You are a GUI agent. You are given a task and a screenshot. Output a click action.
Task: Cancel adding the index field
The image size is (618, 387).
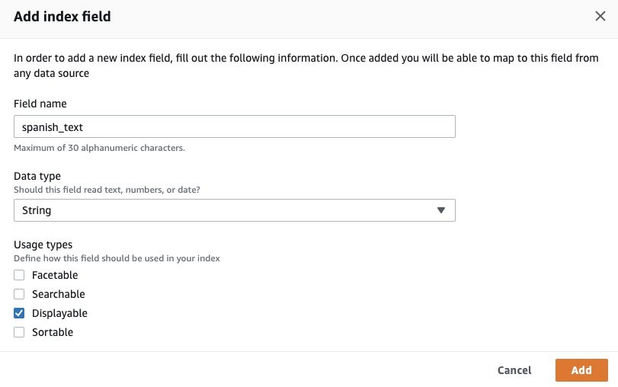pyautogui.click(x=514, y=370)
